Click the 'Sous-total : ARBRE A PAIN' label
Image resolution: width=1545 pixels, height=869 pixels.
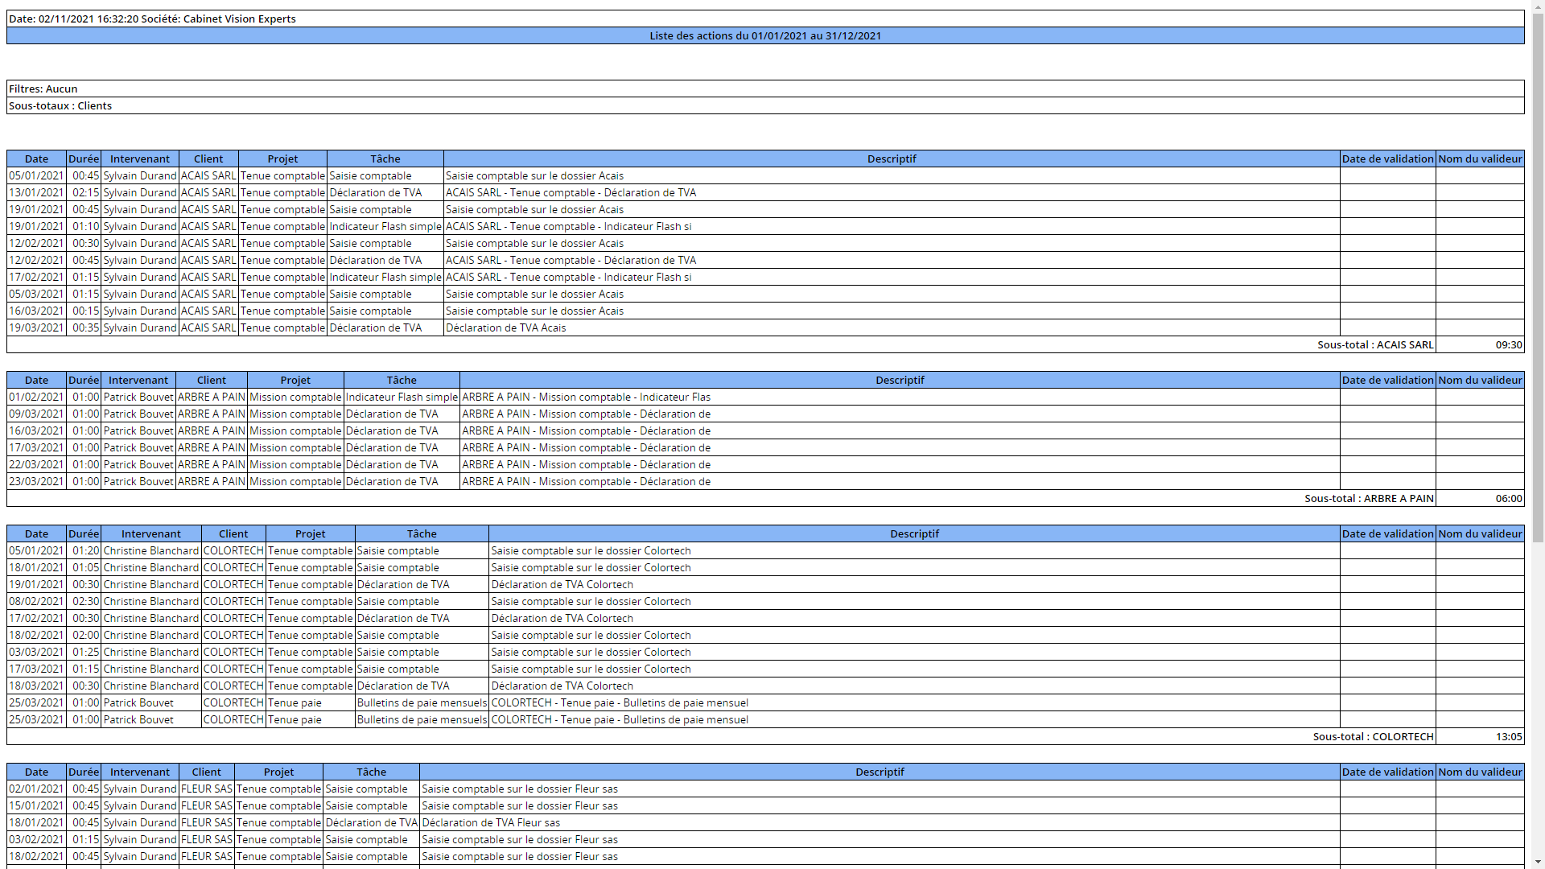tap(1368, 498)
